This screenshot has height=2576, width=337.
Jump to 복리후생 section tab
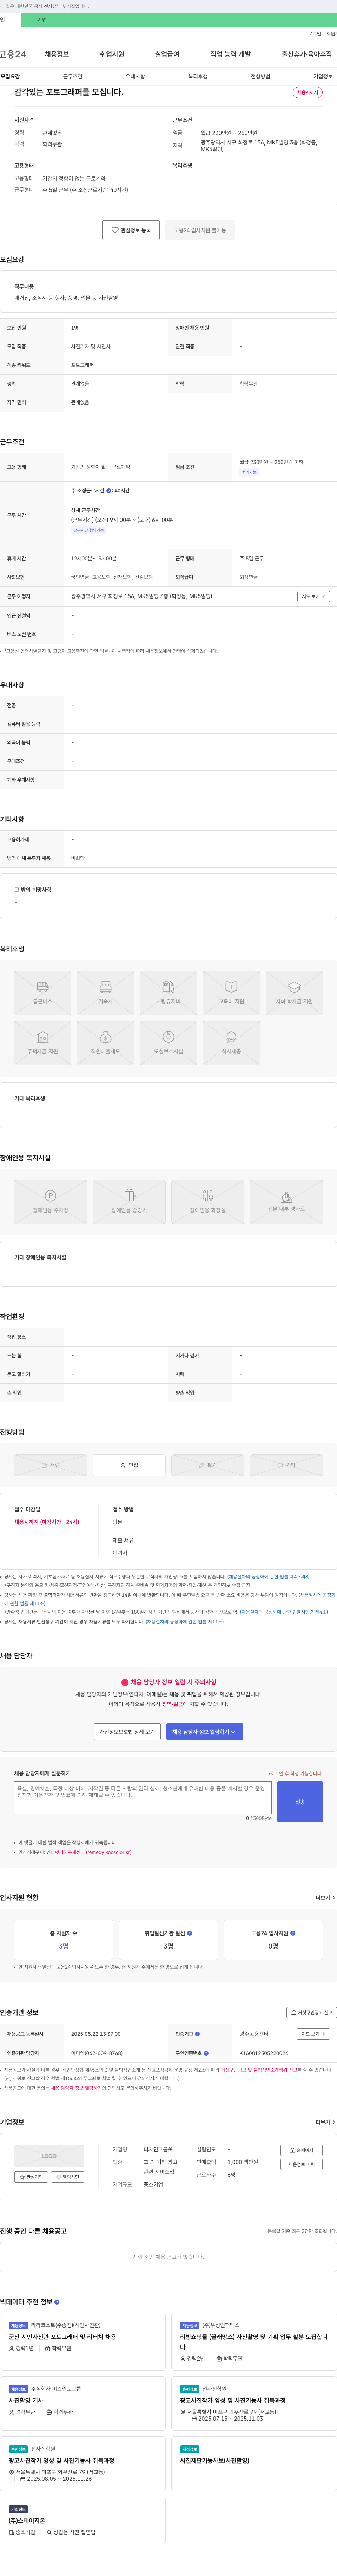click(x=198, y=76)
